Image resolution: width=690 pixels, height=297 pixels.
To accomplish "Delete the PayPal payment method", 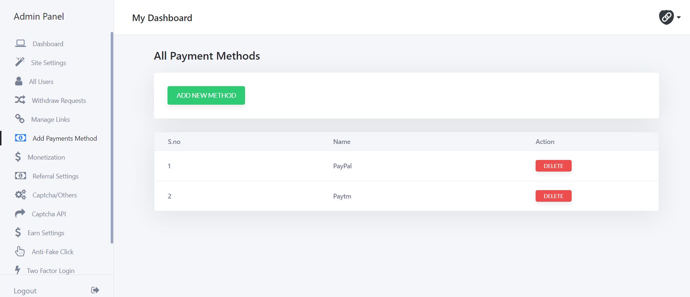I will 553,166.
